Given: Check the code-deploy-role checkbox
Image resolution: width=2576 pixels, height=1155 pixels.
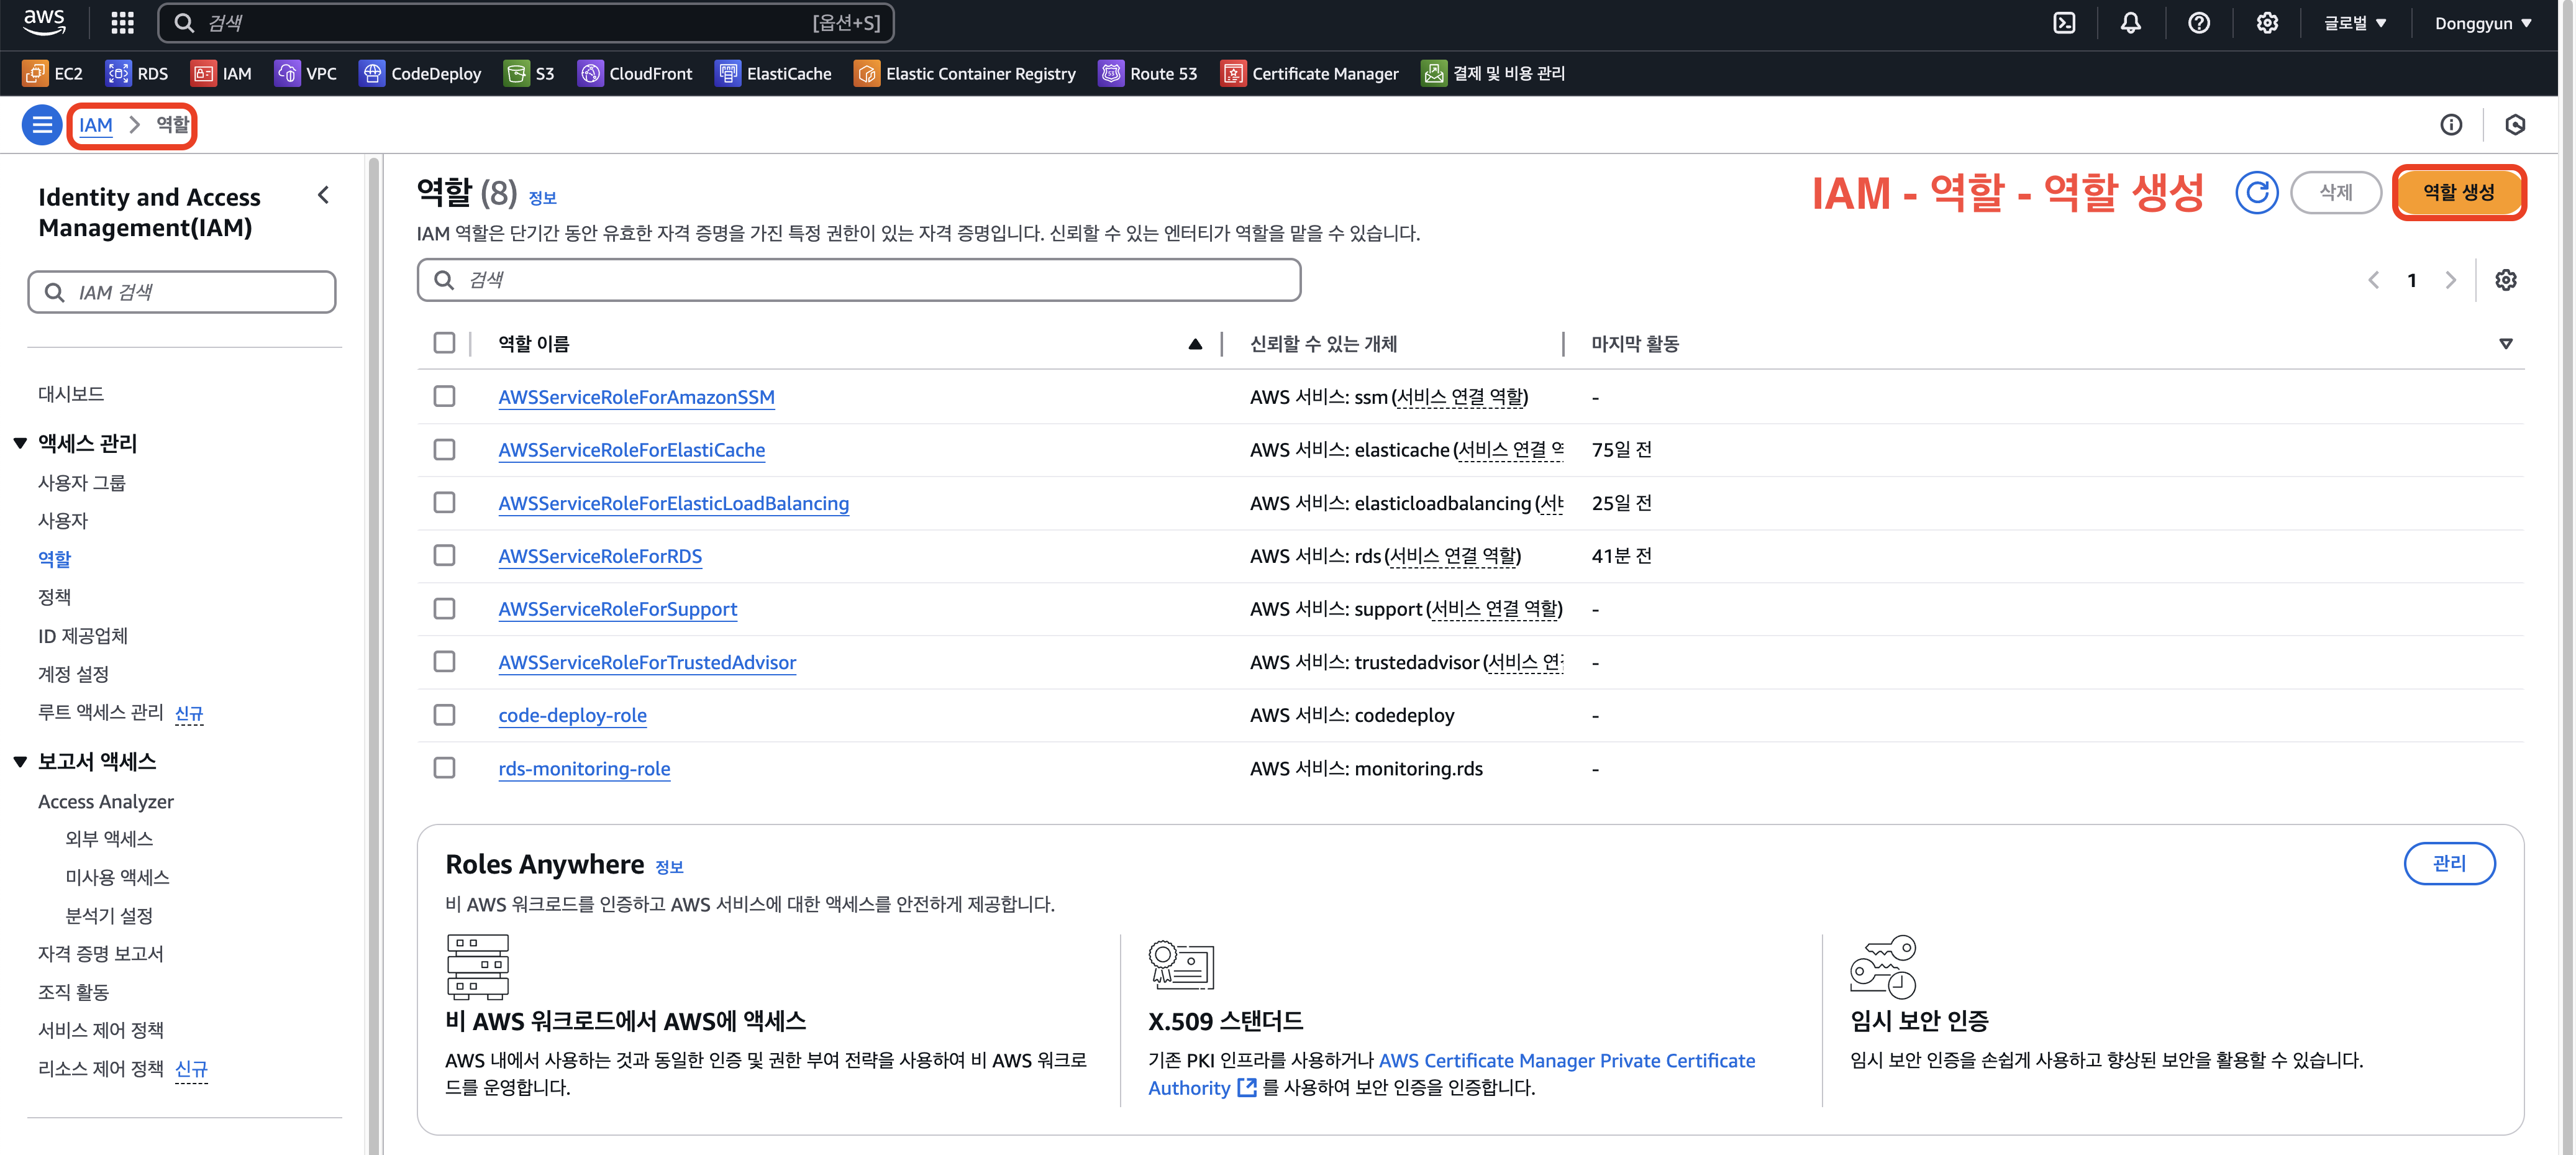Looking at the screenshot, I should click(x=444, y=715).
